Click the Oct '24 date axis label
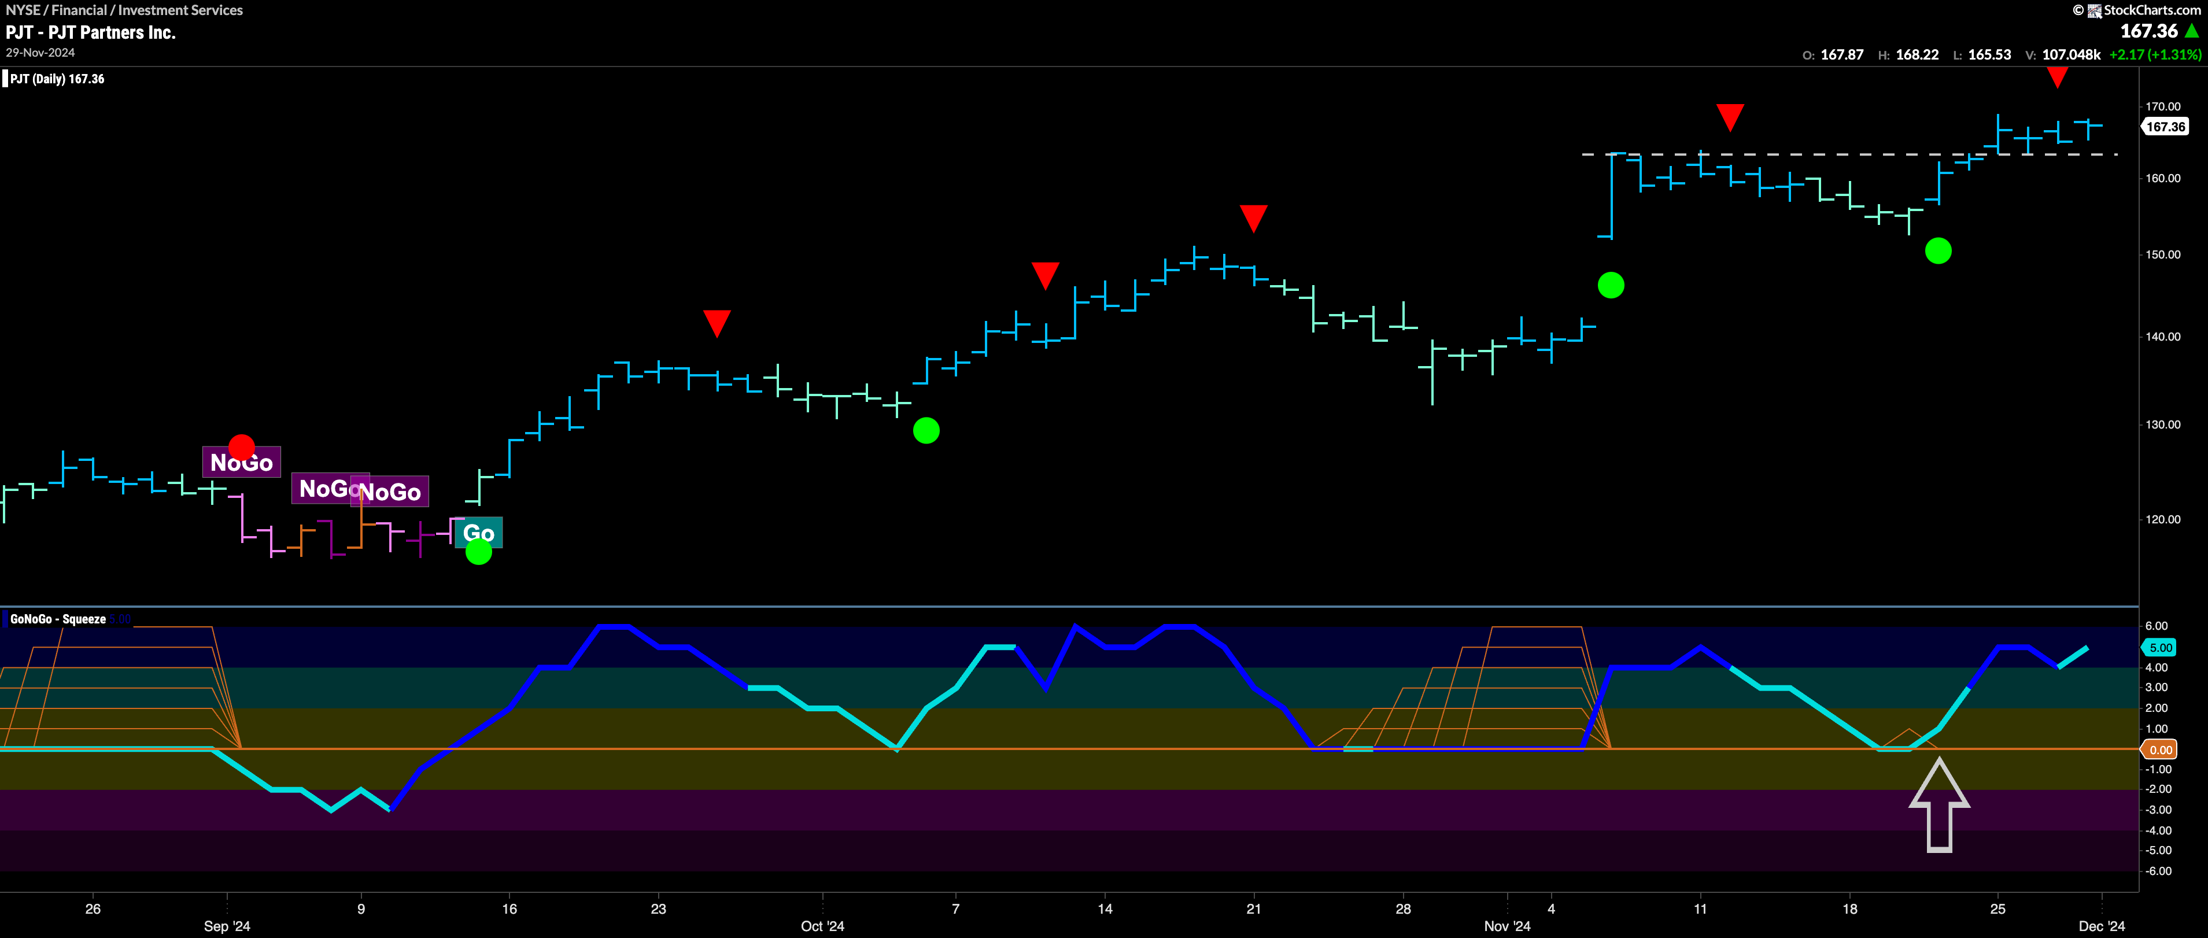Viewport: 2208px width, 938px height. 822,927
